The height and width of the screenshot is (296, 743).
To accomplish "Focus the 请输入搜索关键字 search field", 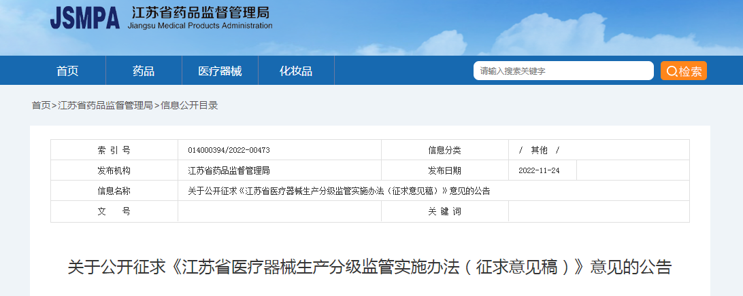I will (563, 71).
